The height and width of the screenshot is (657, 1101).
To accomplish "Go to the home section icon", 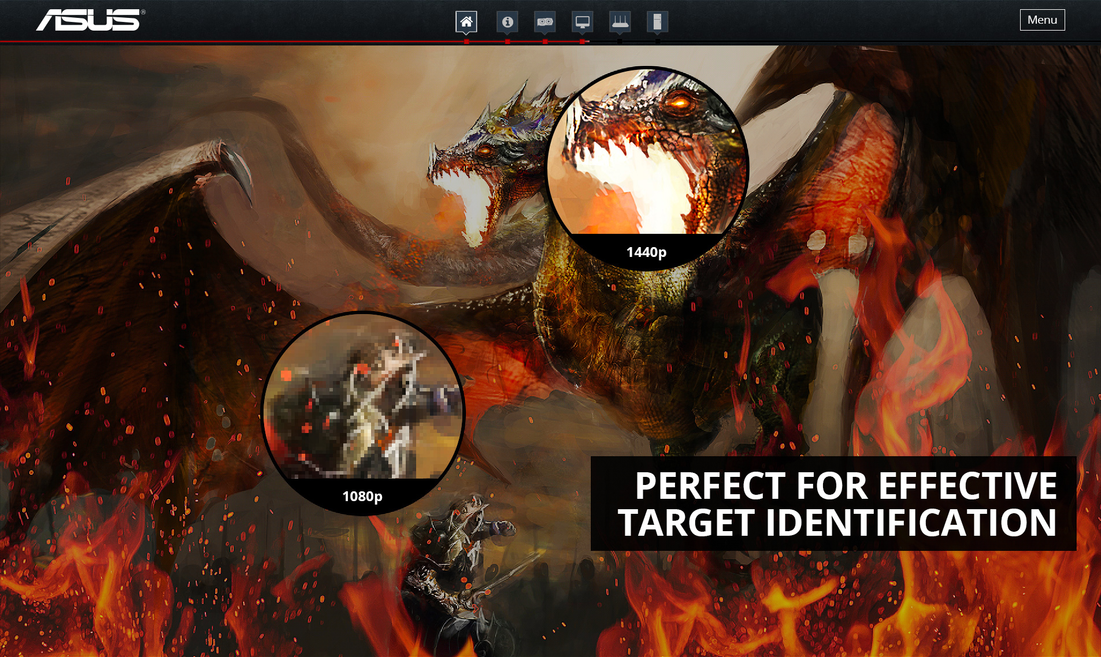I will point(466,22).
